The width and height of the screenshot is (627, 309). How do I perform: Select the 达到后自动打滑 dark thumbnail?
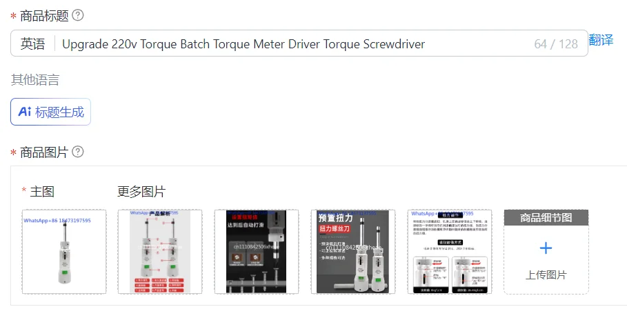tap(257, 252)
